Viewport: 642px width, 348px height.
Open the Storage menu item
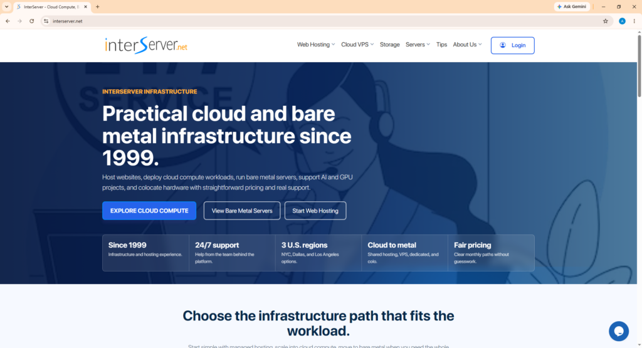pyautogui.click(x=389, y=45)
